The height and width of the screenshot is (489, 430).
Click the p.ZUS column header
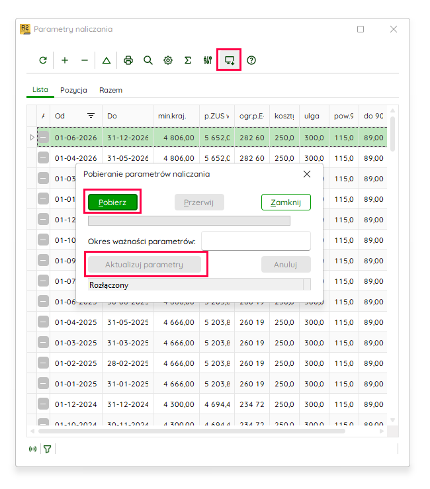[x=217, y=116]
